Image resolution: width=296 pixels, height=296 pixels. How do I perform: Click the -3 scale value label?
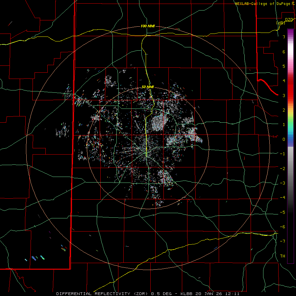pos(283,183)
